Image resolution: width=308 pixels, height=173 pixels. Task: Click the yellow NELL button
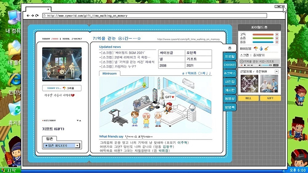point(248,98)
